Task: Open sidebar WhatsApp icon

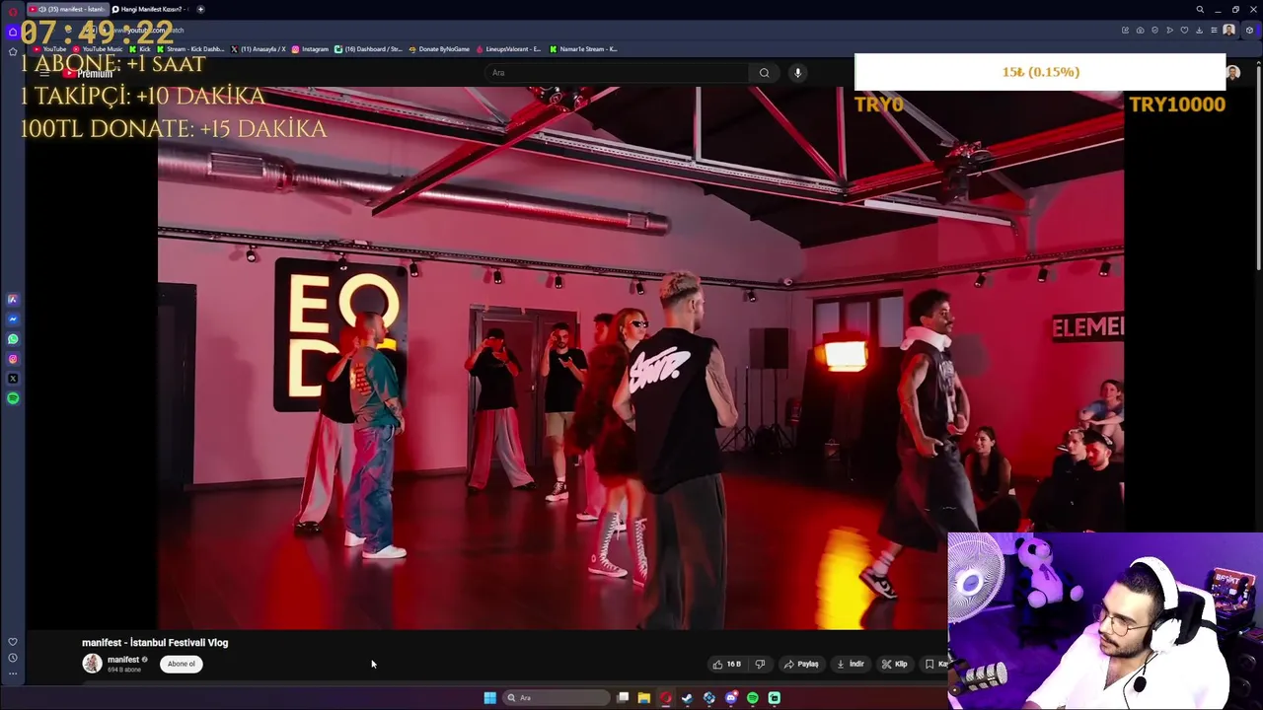Action: [x=13, y=339]
